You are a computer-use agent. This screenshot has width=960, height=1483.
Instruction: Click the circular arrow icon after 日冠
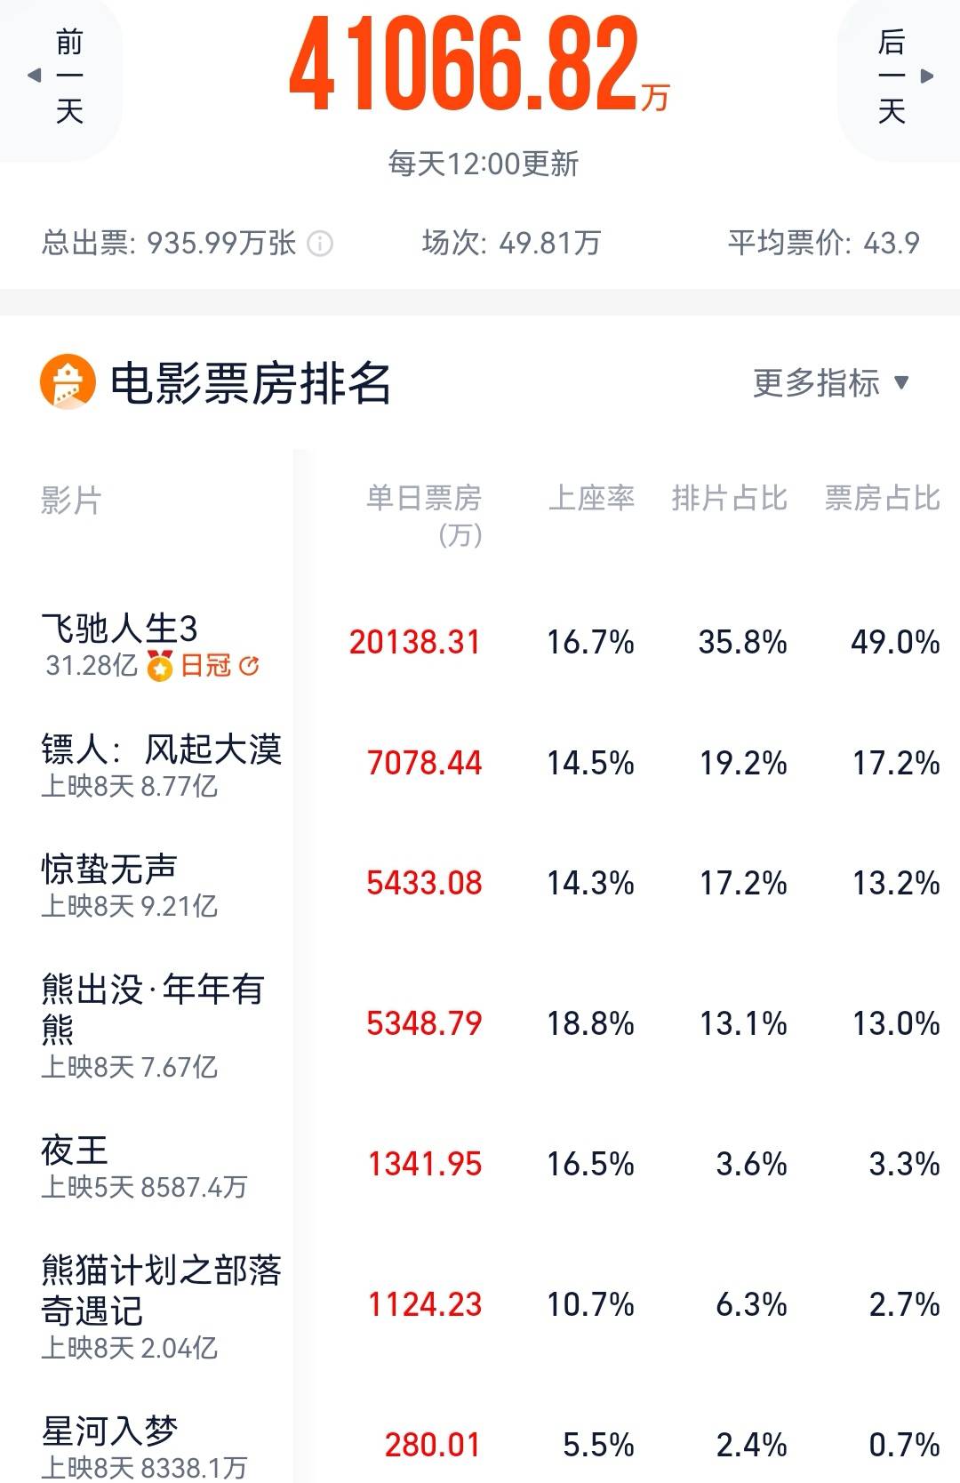[250, 666]
